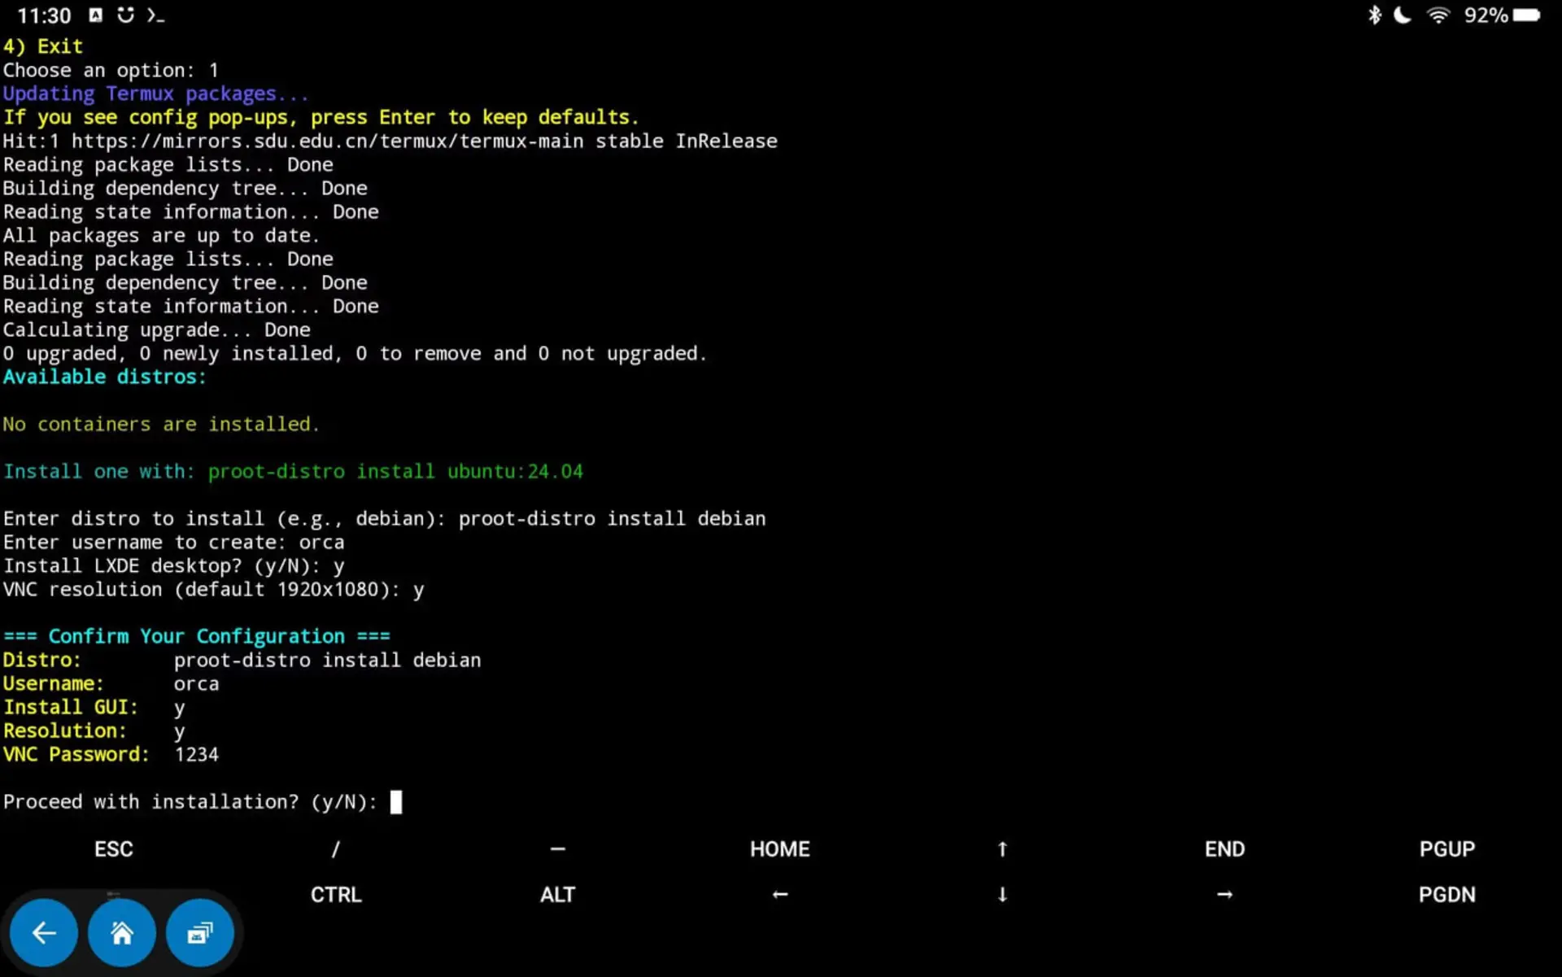Screen dimensions: 1562x977
Task: Tap the right arrow extra key
Action: point(1224,895)
